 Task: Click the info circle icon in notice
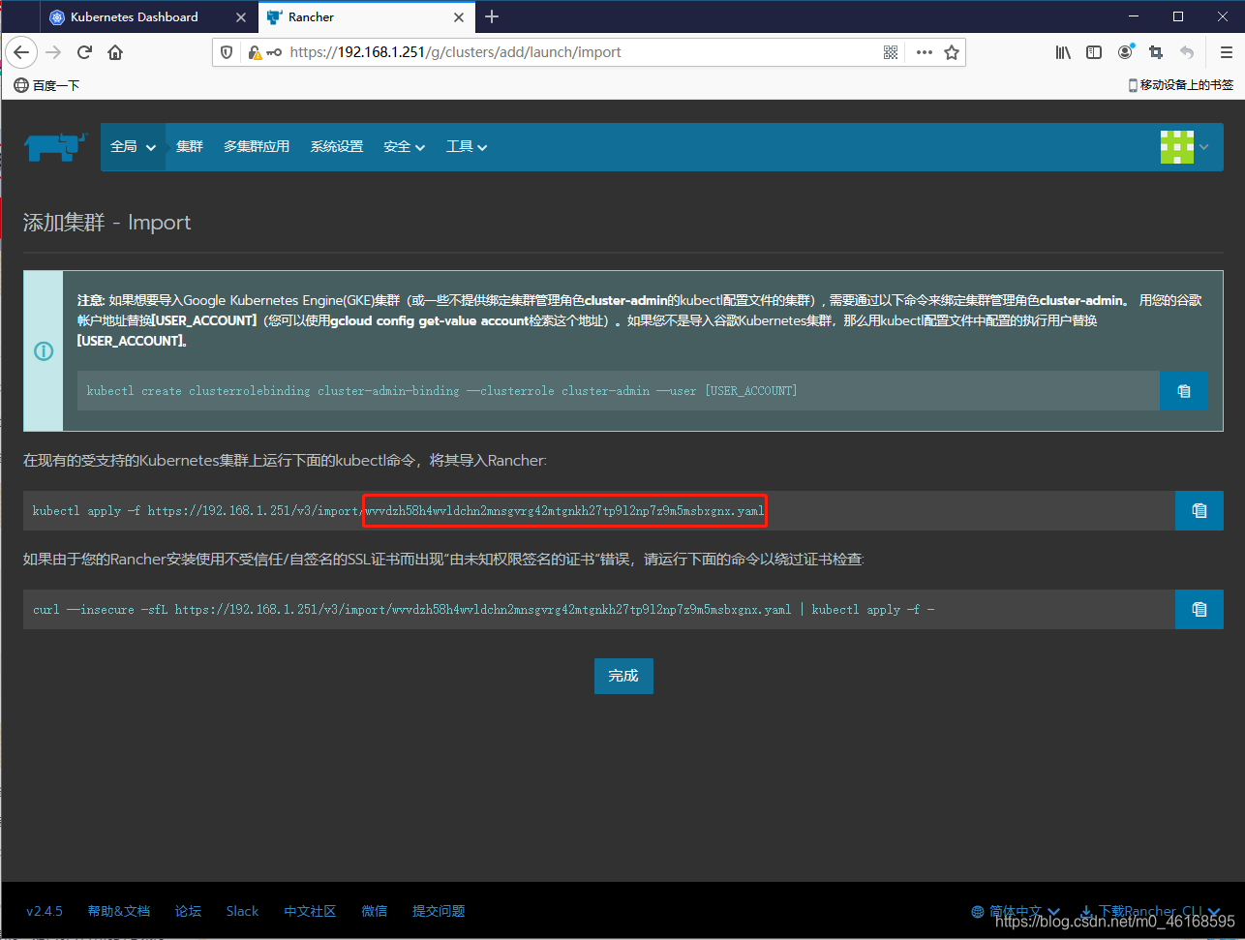pyautogui.click(x=44, y=351)
